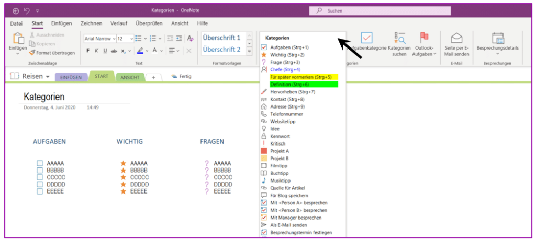This screenshot has height=241, width=536.
Task: Check the BBBBB task checkbox under AUFGABEN
Action: click(x=40, y=170)
